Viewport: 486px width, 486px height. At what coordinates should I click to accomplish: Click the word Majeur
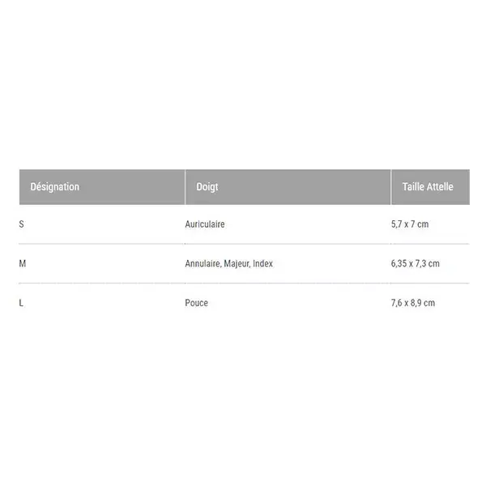pos(237,263)
